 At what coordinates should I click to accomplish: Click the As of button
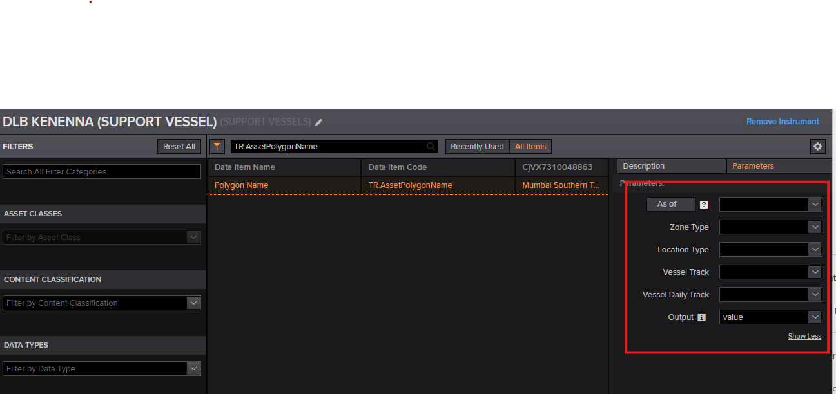coord(671,204)
